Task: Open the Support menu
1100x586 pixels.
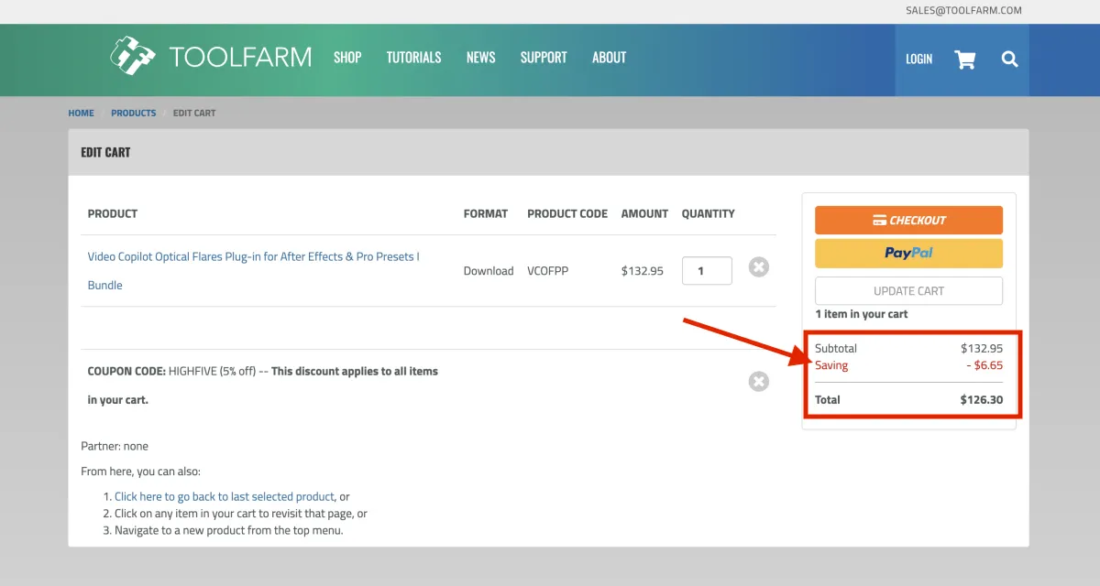Action: [x=544, y=58]
